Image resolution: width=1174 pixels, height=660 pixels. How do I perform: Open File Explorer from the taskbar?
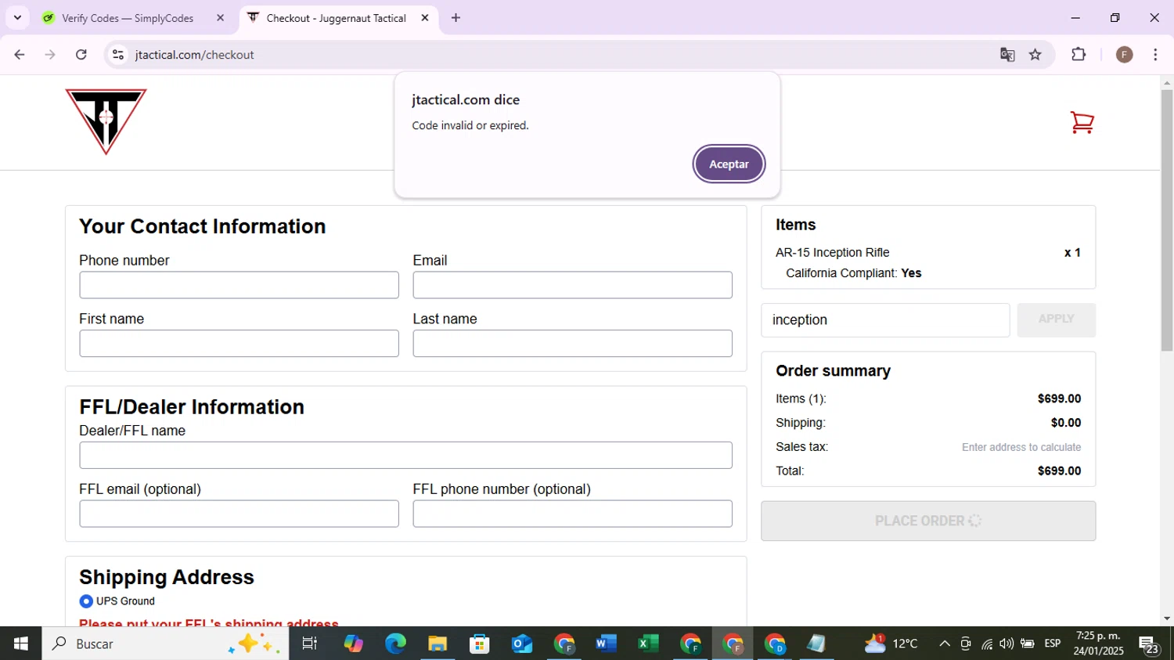[437, 644]
